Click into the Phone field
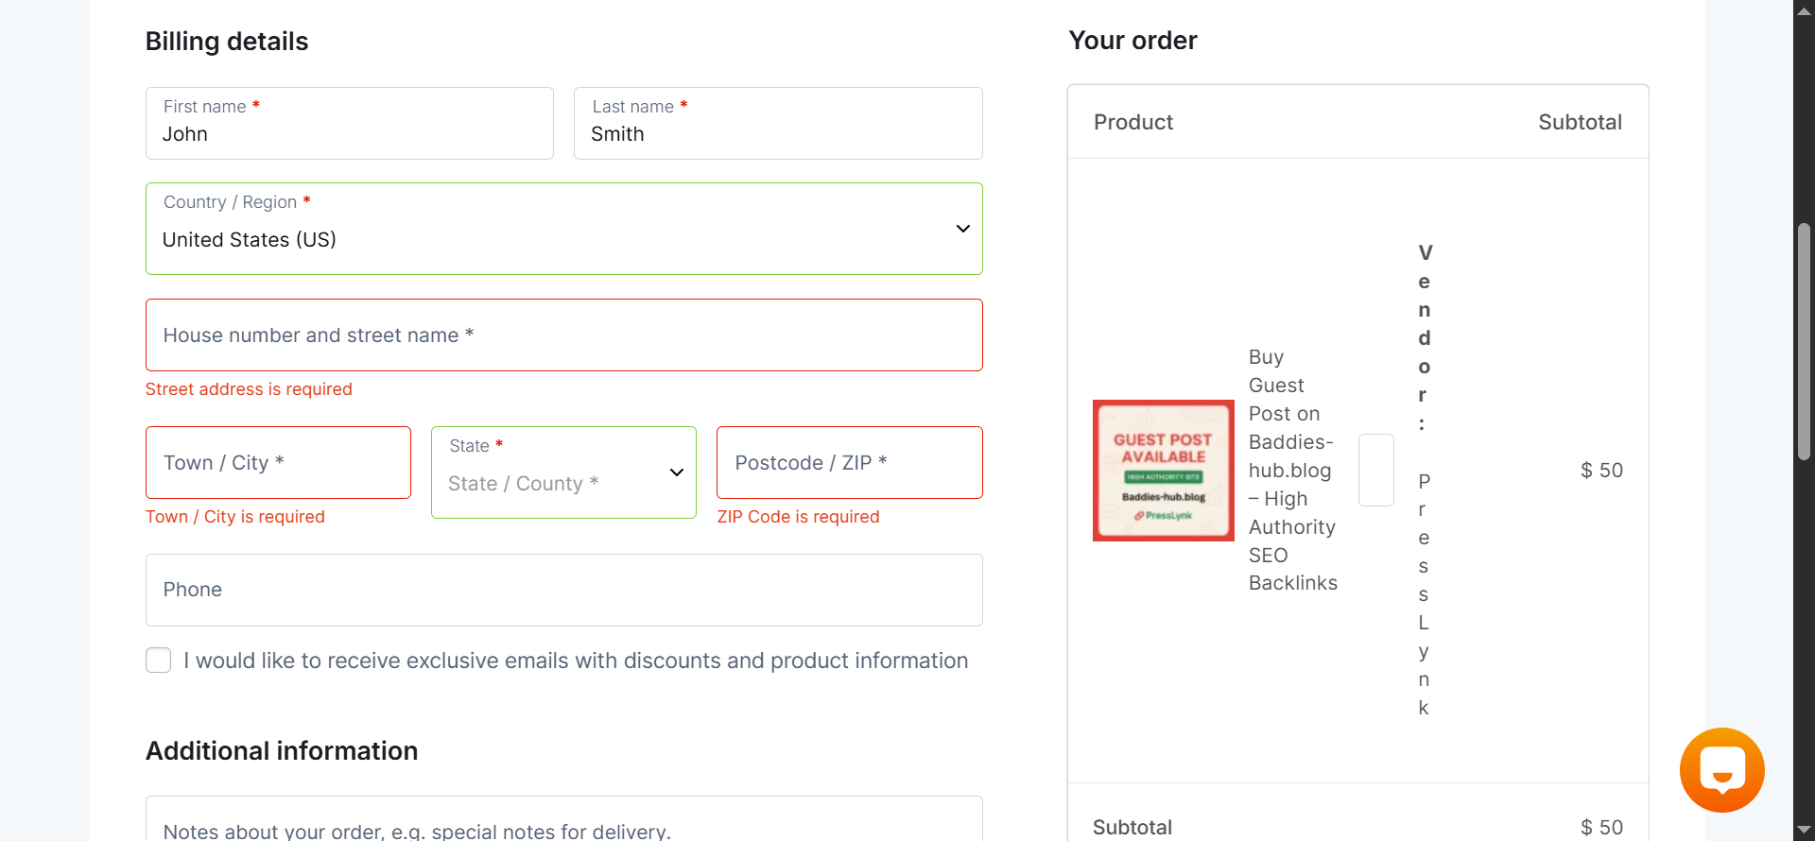This screenshot has height=841, width=1815. coord(564,590)
